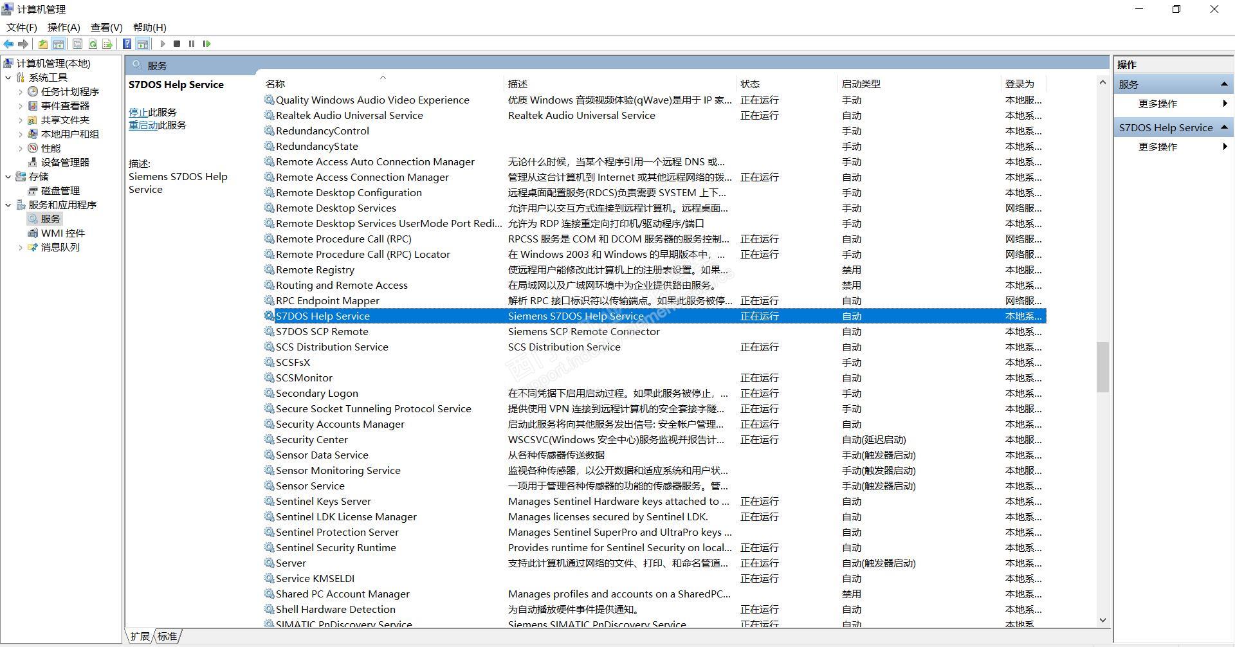1235x647 pixels.
Task: Click the services list scroll down arrow
Action: coord(1102,620)
